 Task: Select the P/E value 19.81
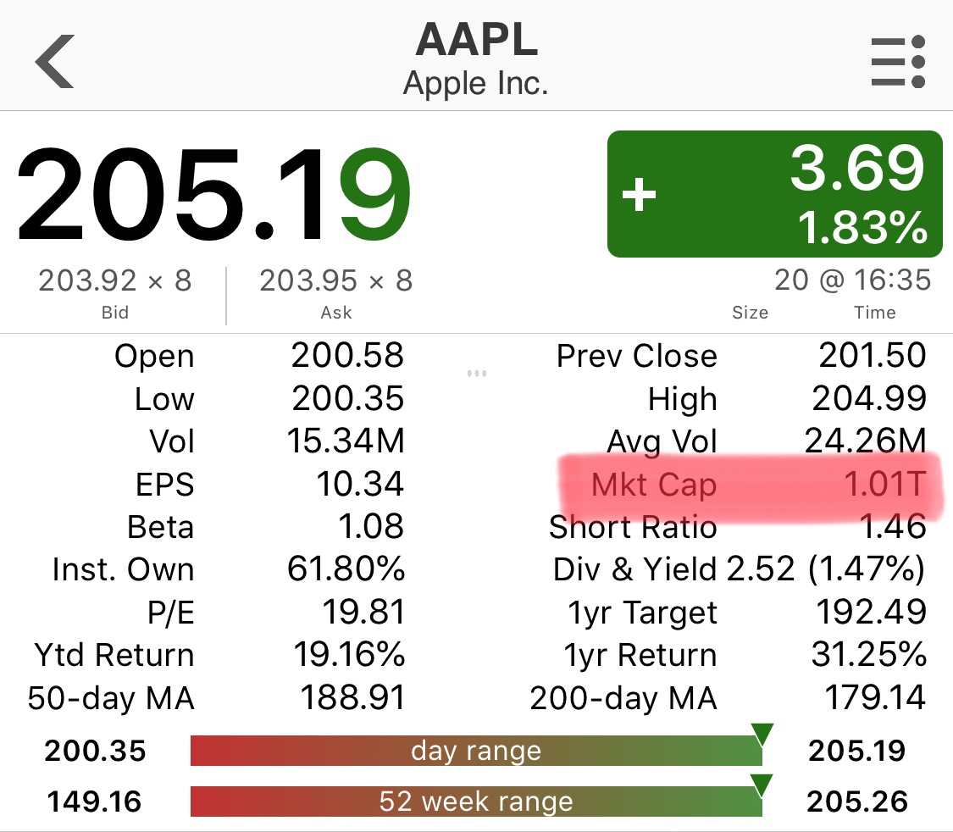point(363,612)
